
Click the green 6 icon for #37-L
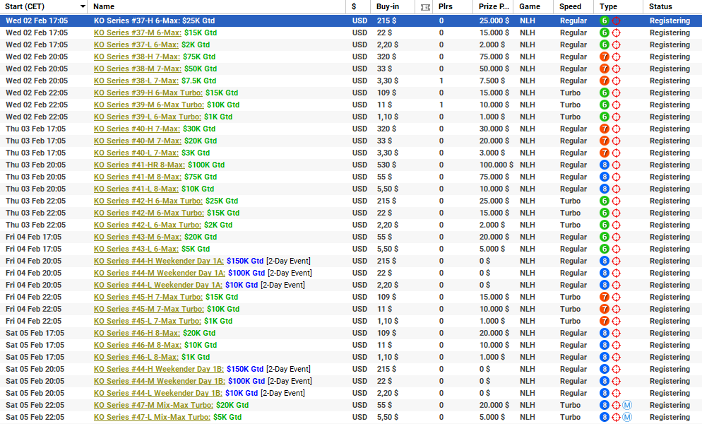[x=605, y=45]
